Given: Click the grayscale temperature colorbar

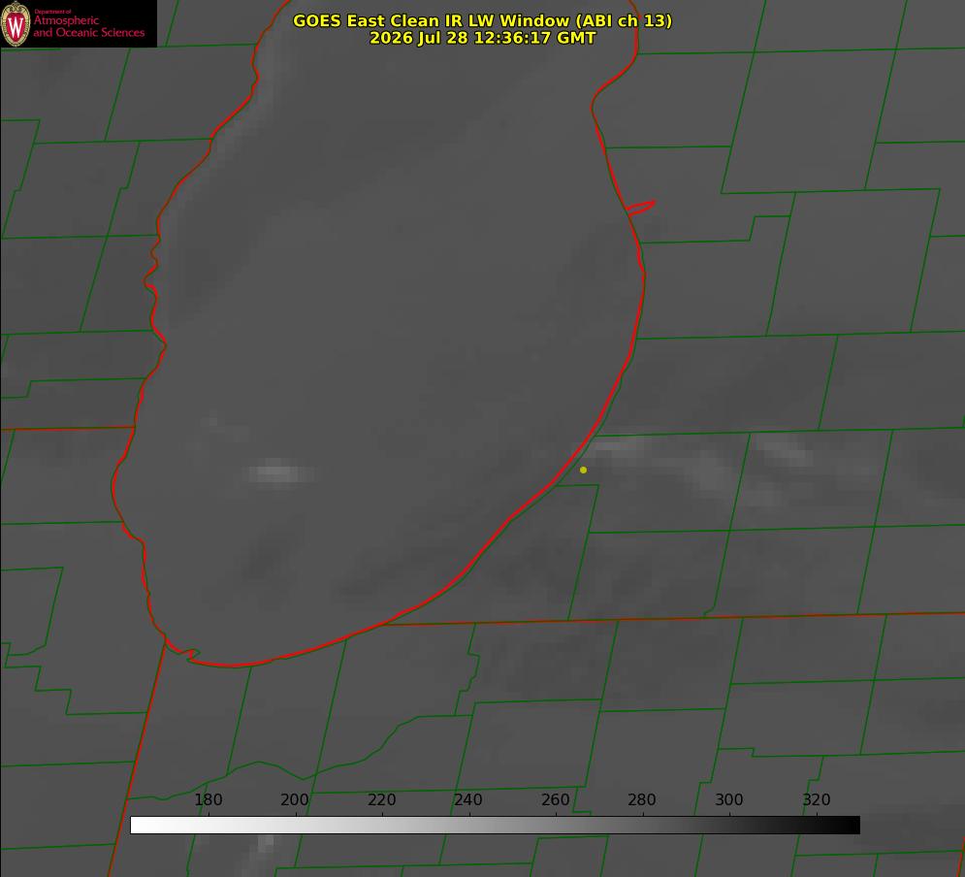Looking at the screenshot, I should click(x=495, y=825).
